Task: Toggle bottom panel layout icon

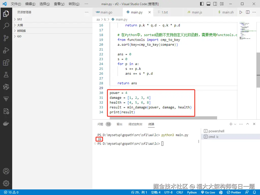Action: 208,4
